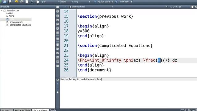197x111 pixels.
Task: Click 'Use the Tab key' message text
Action: [81, 79]
